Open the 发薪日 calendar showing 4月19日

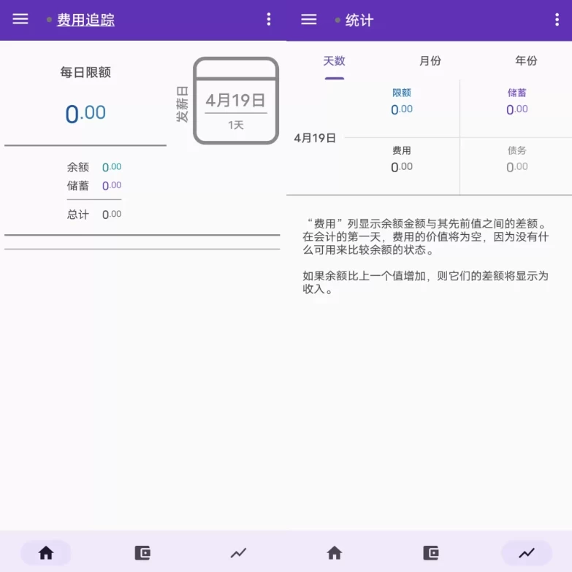(235, 101)
